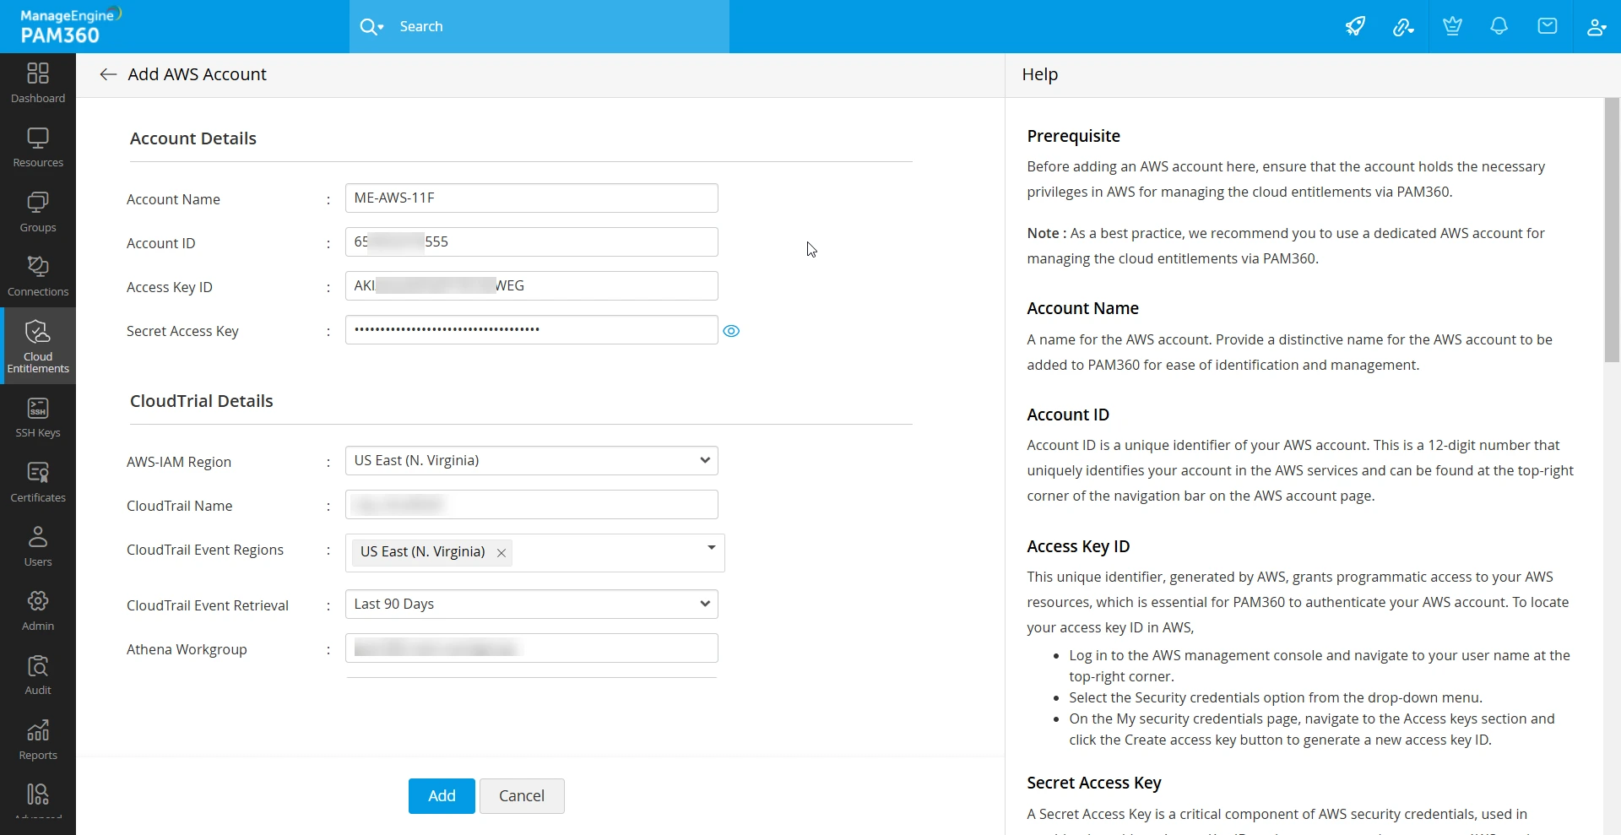1621x835 pixels.
Task: Open the notifications bell icon
Action: [x=1499, y=26]
